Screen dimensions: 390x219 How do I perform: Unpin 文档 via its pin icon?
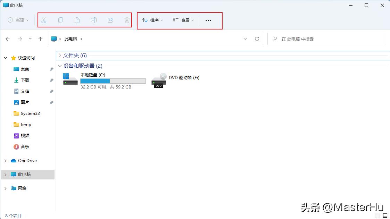point(51,92)
